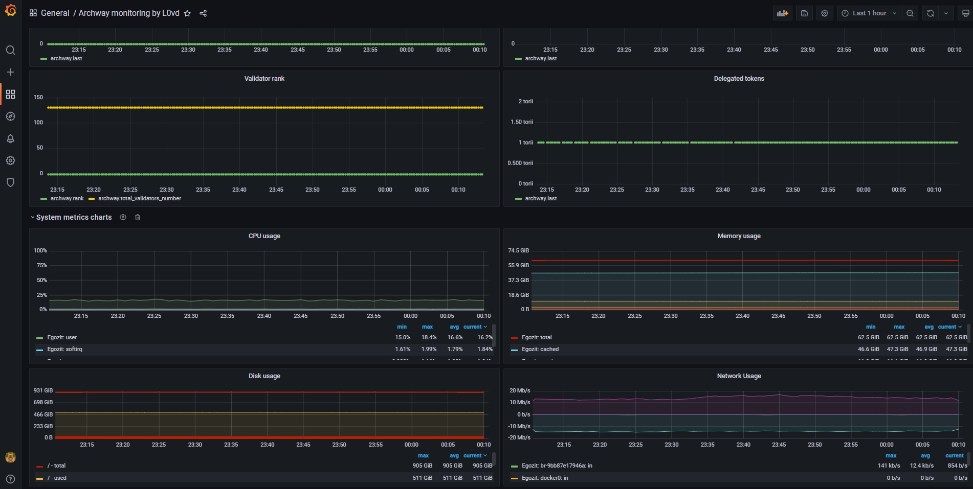This screenshot has width=973, height=489.
Task: Star the Archway monitoring dashboard
Action: [187, 13]
